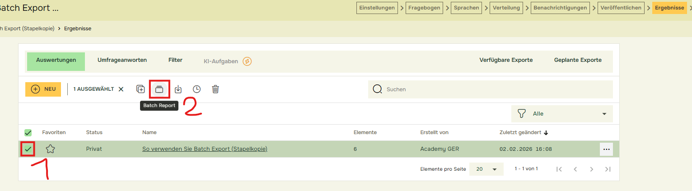The width and height of the screenshot is (692, 191).
Task: Click the schedule clock icon
Action: click(x=196, y=89)
